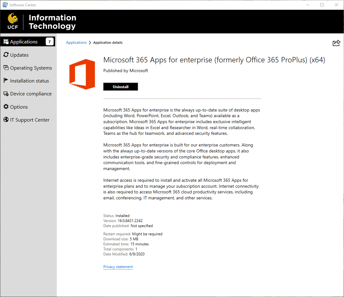The height and width of the screenshot is (297, 344).
Task: Minimize the Software Center window
Action: pos(308,5)
